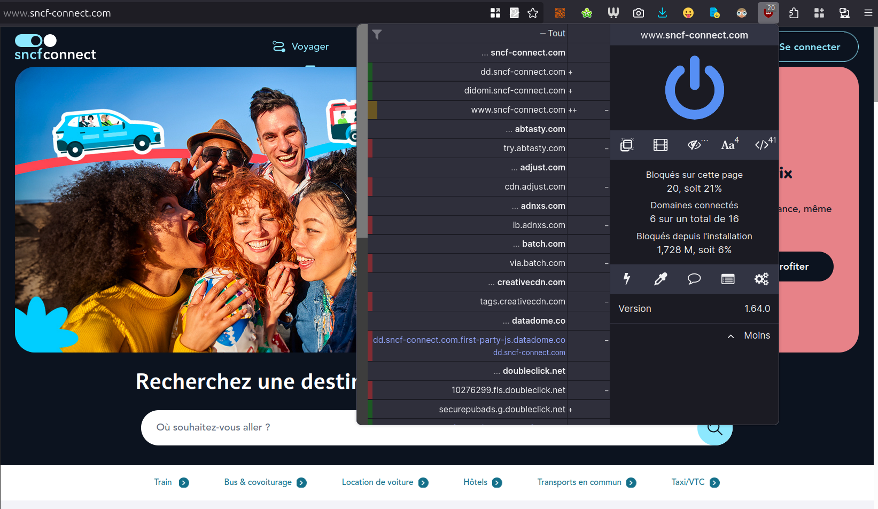
Task: Click the QR code extension icon
Action: click(x=560, y=13)
